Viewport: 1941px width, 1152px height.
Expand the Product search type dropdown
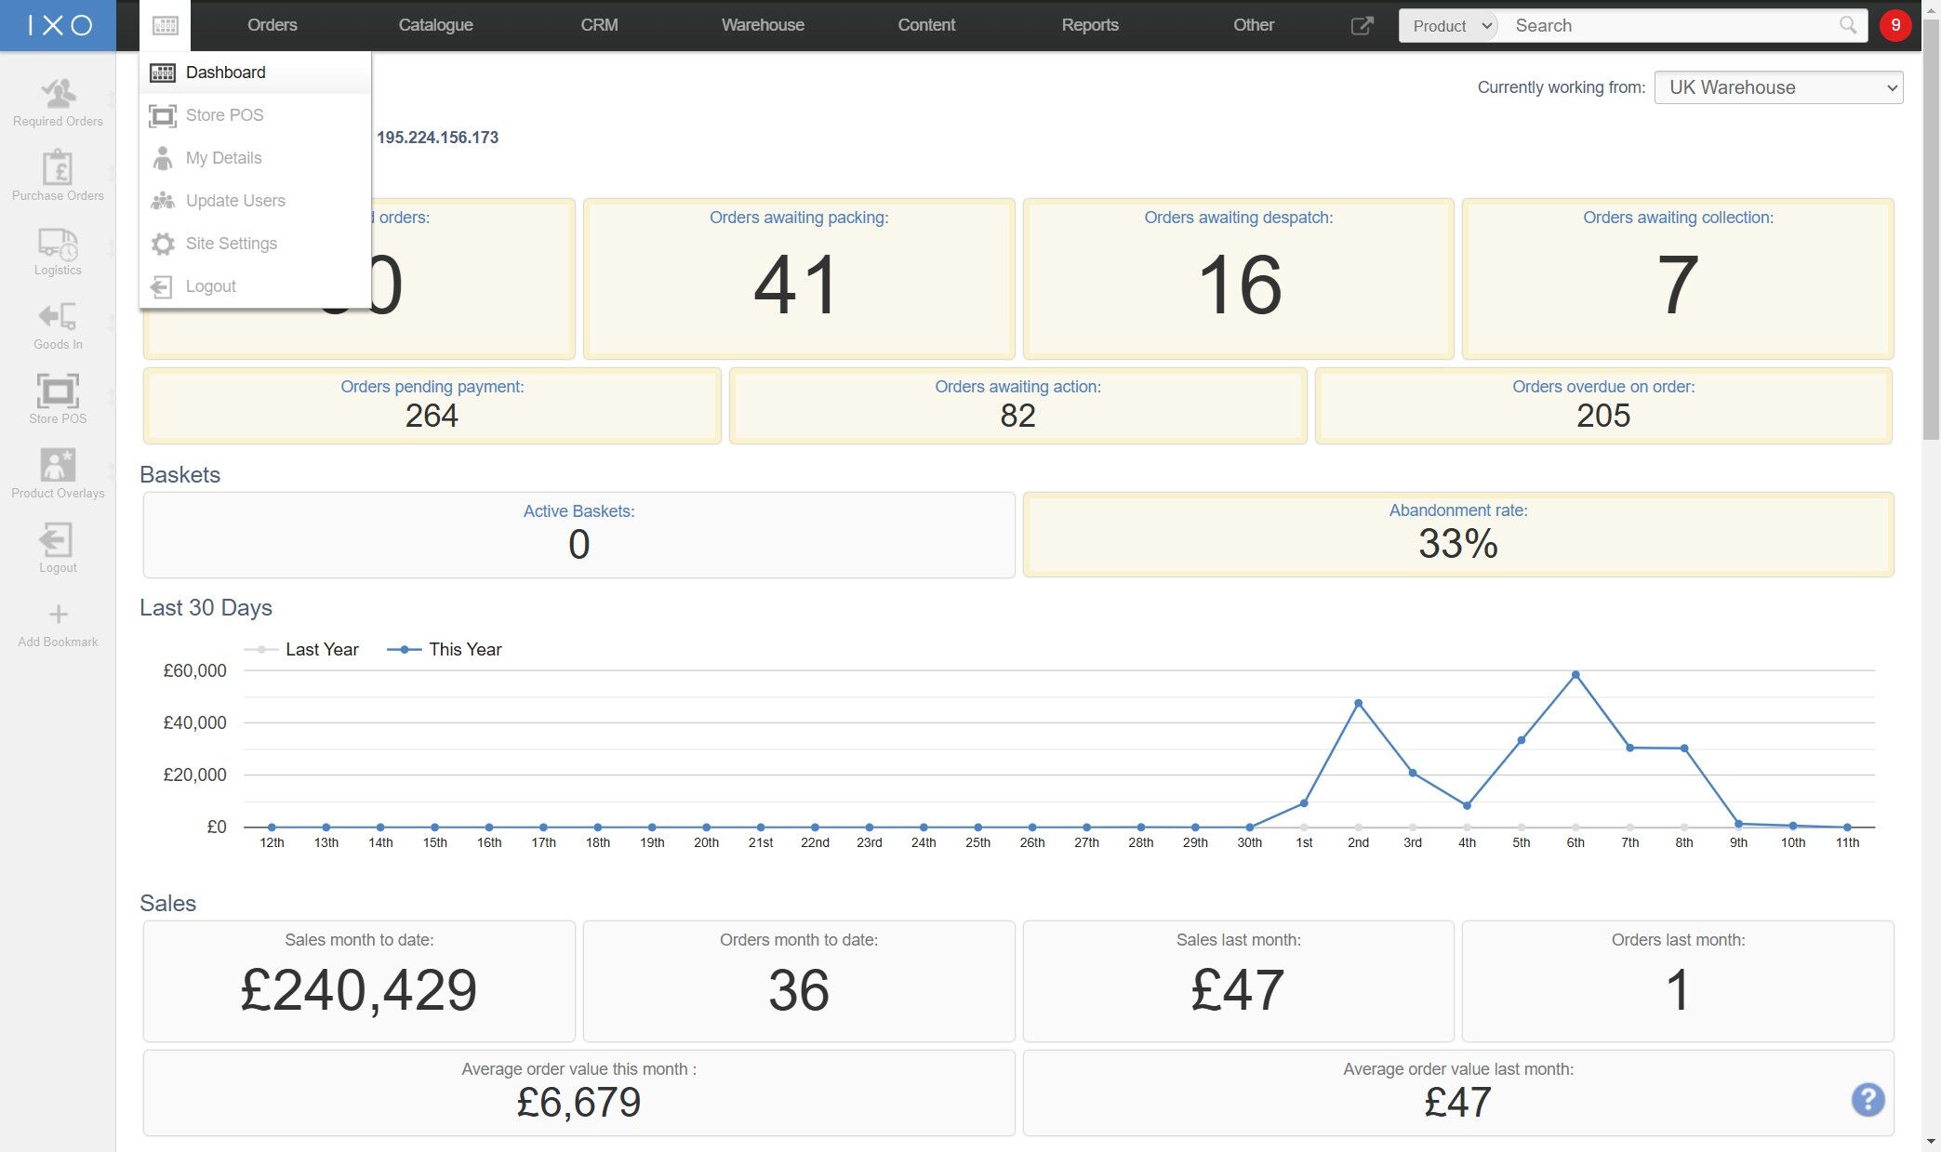pyautogui.click(x=1450, y=25)
